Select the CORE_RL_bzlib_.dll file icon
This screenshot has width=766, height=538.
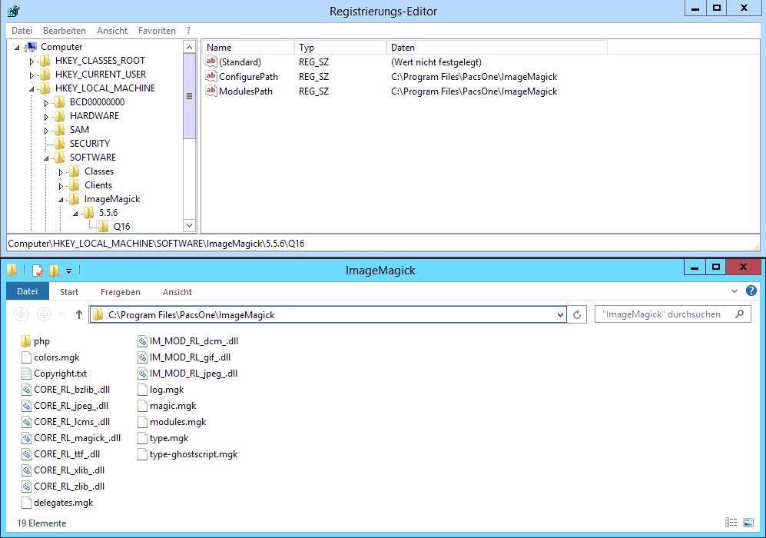[x=26, y=390]
